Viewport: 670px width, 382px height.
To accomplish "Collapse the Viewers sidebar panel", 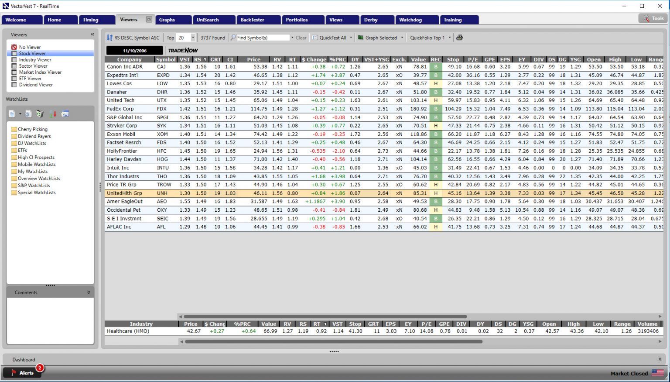I will (x=92, y=34).
